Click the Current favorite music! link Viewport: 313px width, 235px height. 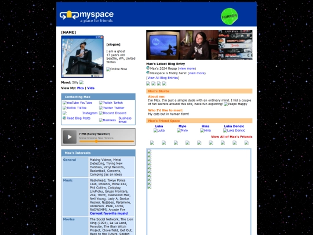click(x=109, y=214)
